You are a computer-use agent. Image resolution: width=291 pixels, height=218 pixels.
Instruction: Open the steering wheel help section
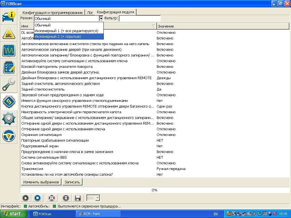click(x=9, y=135)
